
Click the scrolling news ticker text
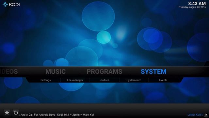click(x=56, y=115)
